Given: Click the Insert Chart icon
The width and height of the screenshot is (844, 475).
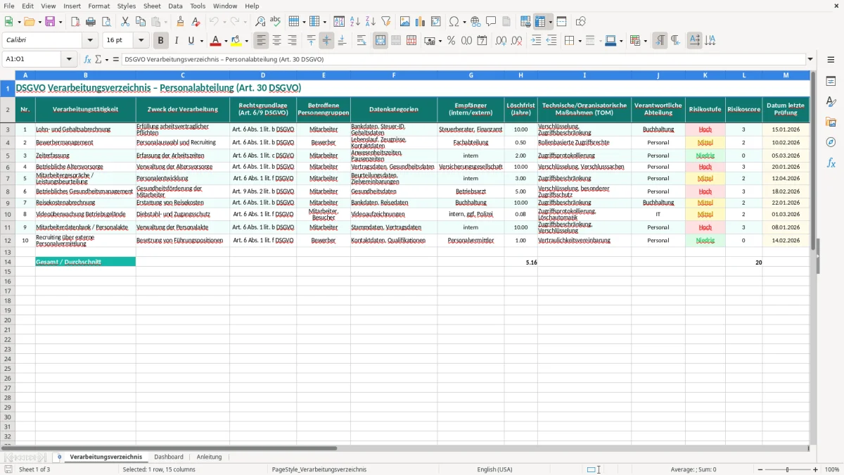Looking at the screenshot, I should (x=421, y=22).
